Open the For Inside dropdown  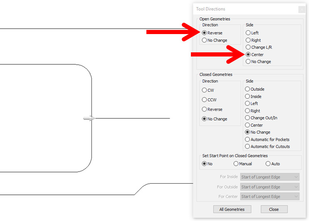tap(269, 177)
